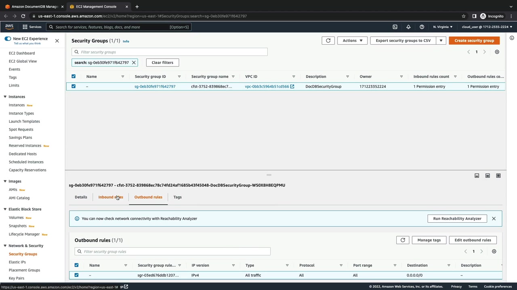Uncheck the sg-0eb30fe971f642797 row checkbox
517x290 pixels.
(74, 87)
